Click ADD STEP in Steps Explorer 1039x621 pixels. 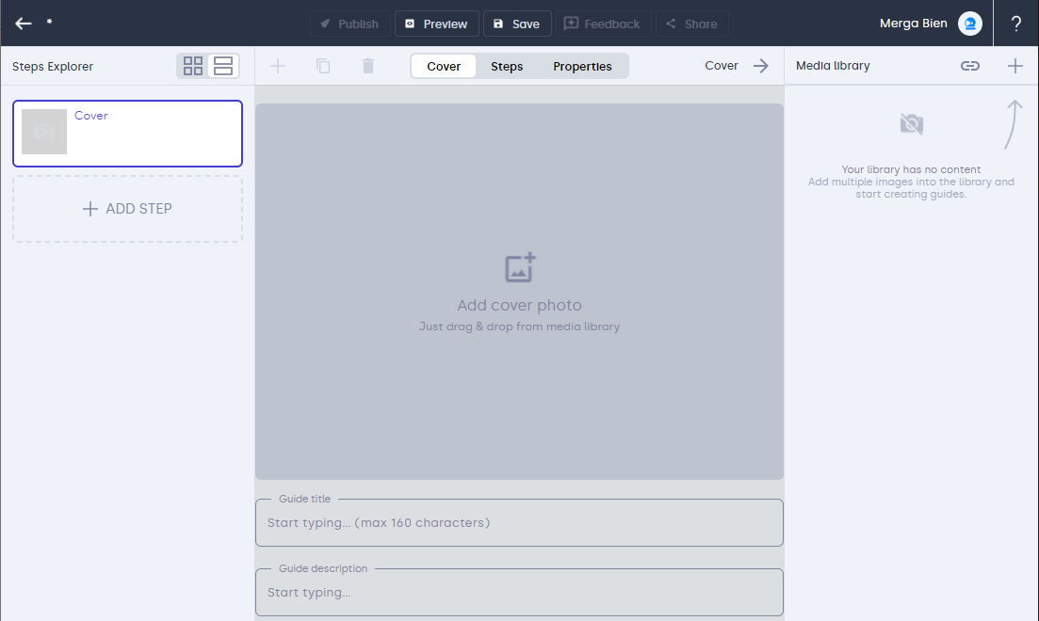pos(127,209)
